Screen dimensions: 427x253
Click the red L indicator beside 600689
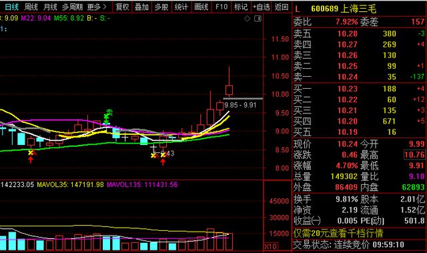[298, 9]
